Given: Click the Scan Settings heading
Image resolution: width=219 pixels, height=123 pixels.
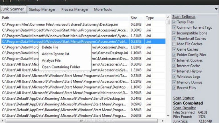Looking at the screenshot, I should click(x=184, y=17).
